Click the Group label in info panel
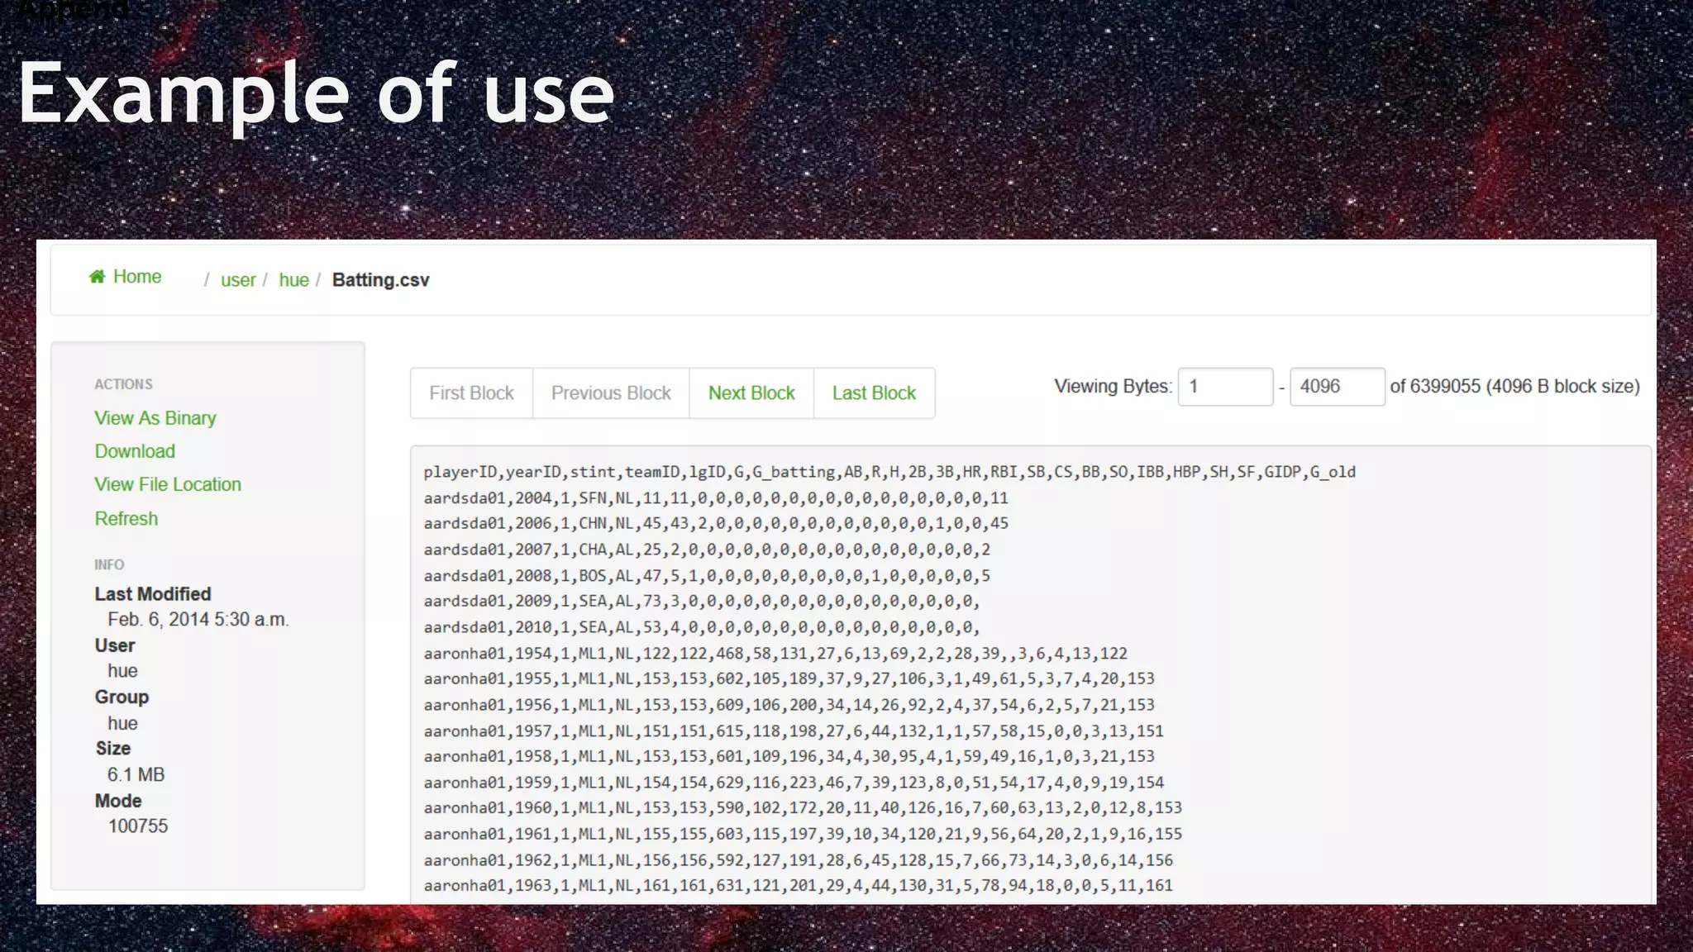 click(122, 697)
